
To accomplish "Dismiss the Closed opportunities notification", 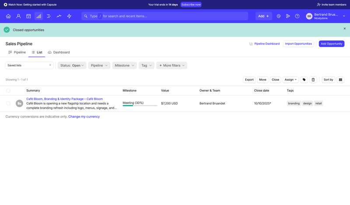I will (345, 28).
